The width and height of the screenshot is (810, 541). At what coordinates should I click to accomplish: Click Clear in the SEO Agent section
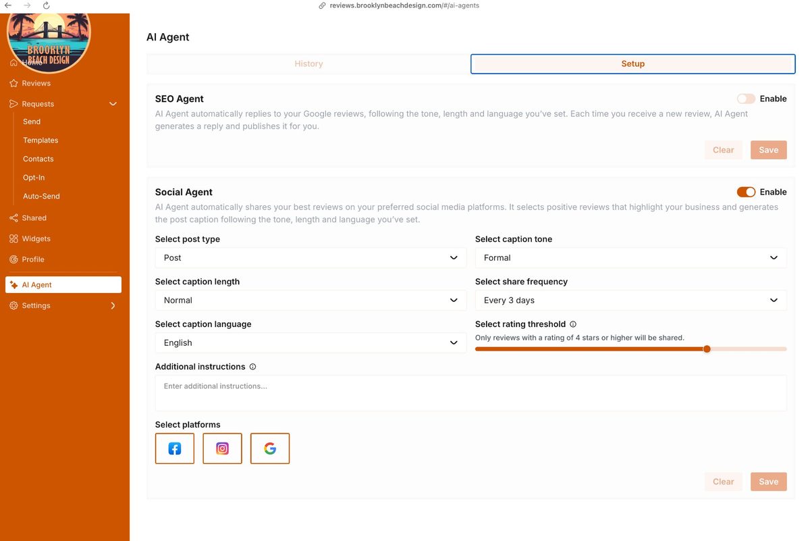tap(723, 150)
